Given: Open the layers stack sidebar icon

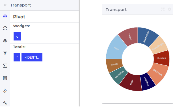Looking at the screenshot, I should (5, 41).
